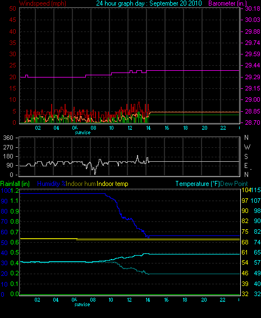Click the red windspeed value 35

pyautogui.click(x=12, y=43)
